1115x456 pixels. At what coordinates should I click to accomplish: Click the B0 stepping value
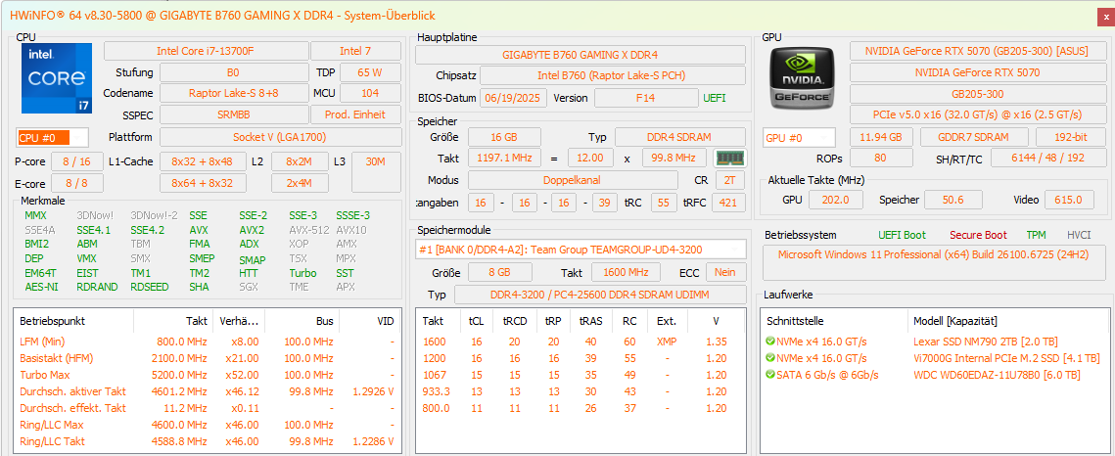tap(233, 72)
